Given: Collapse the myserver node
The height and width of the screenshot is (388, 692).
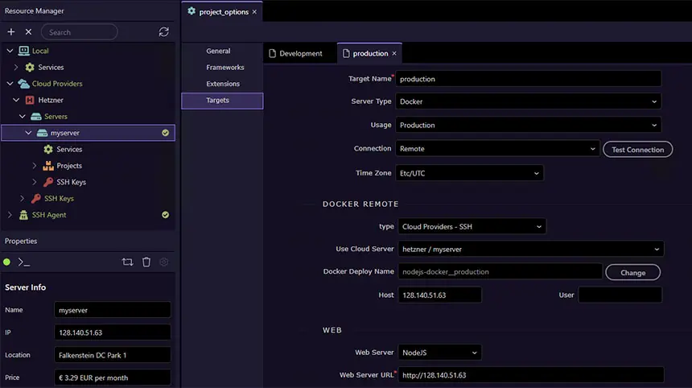Looking at the screenshot, I should (x=28, y=133).
